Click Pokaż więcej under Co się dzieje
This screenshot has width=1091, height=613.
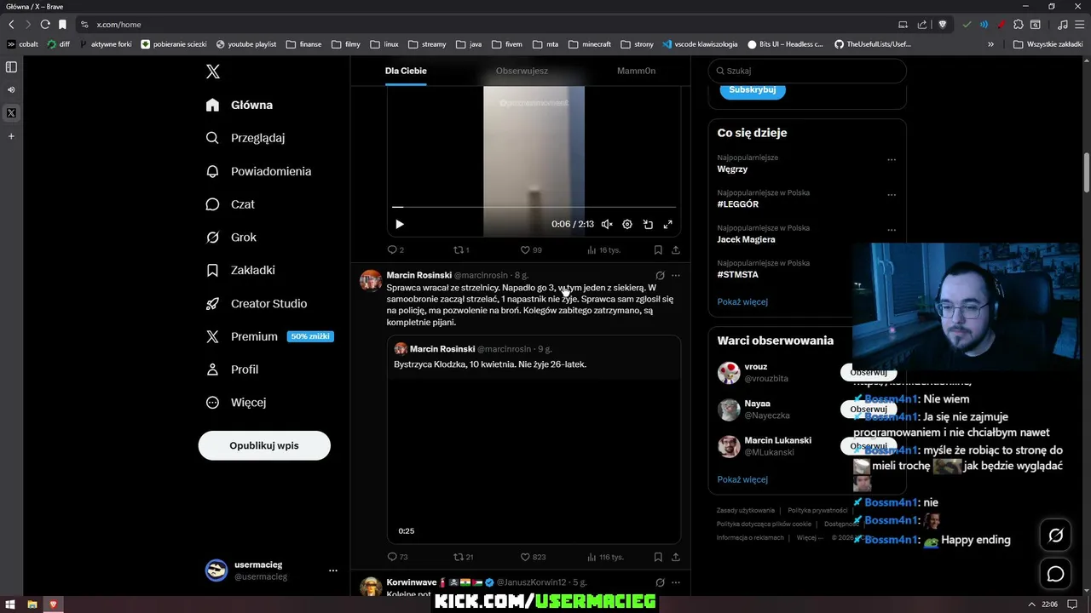point(742,301)
